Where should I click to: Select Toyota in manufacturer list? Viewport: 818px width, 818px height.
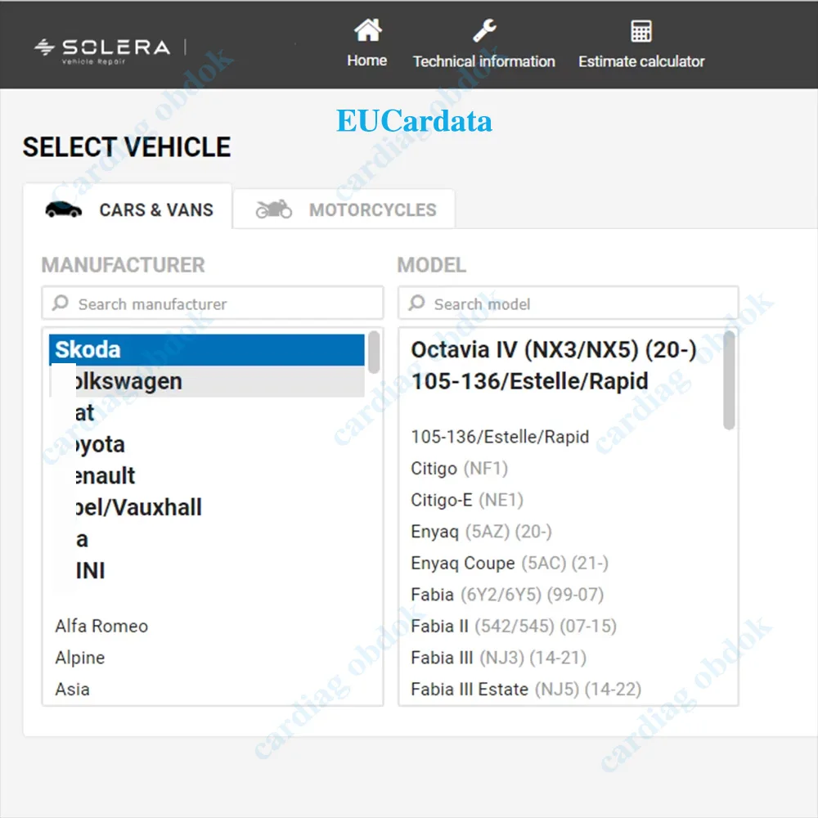point(207,444)
